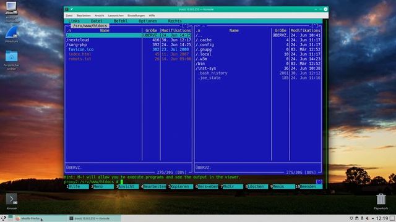The width and height of the screenshot is (396, 222).
Task: Click the pin icon in Konsole title bar
Action: click(72, 9)
